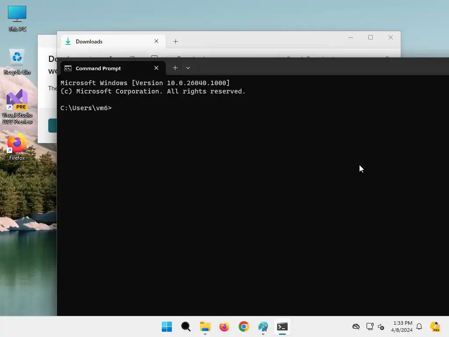Launch Visual Studio 2022 Preview shortcut
The width and height of the screenshot is (449, 337).
coord(17,107)
